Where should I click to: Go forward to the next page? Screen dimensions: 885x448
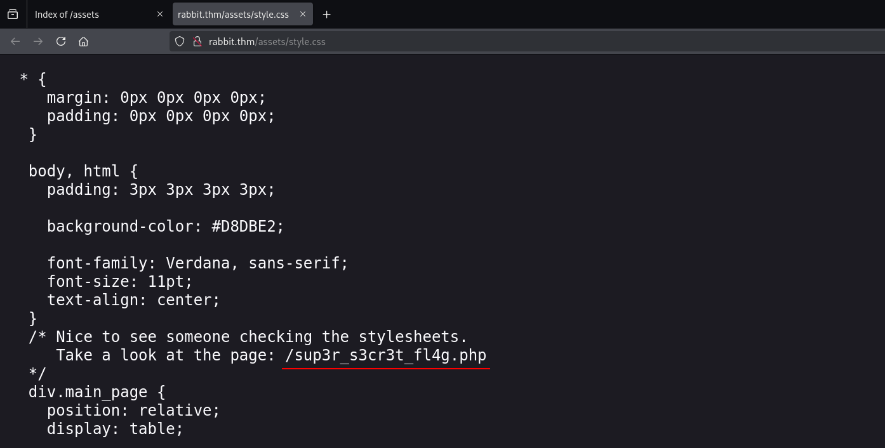tap(38, 41)
